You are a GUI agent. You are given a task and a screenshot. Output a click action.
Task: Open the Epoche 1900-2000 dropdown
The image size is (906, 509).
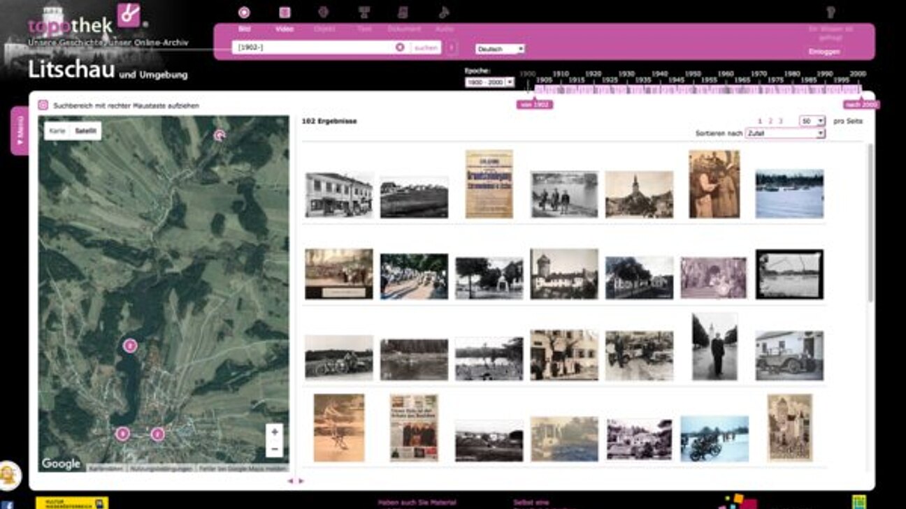(489, 82)
